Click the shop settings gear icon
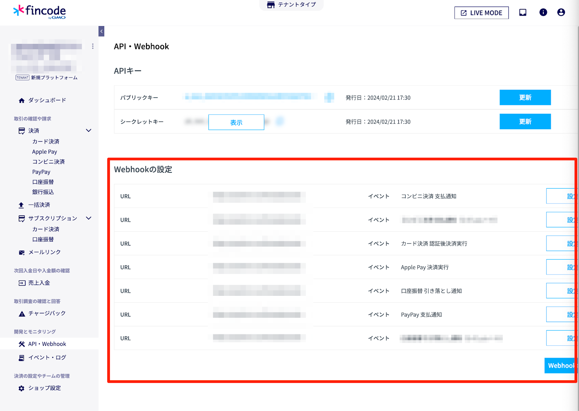Image resolution: width=579 pixels, height=411 pixels. coord(22,388)
